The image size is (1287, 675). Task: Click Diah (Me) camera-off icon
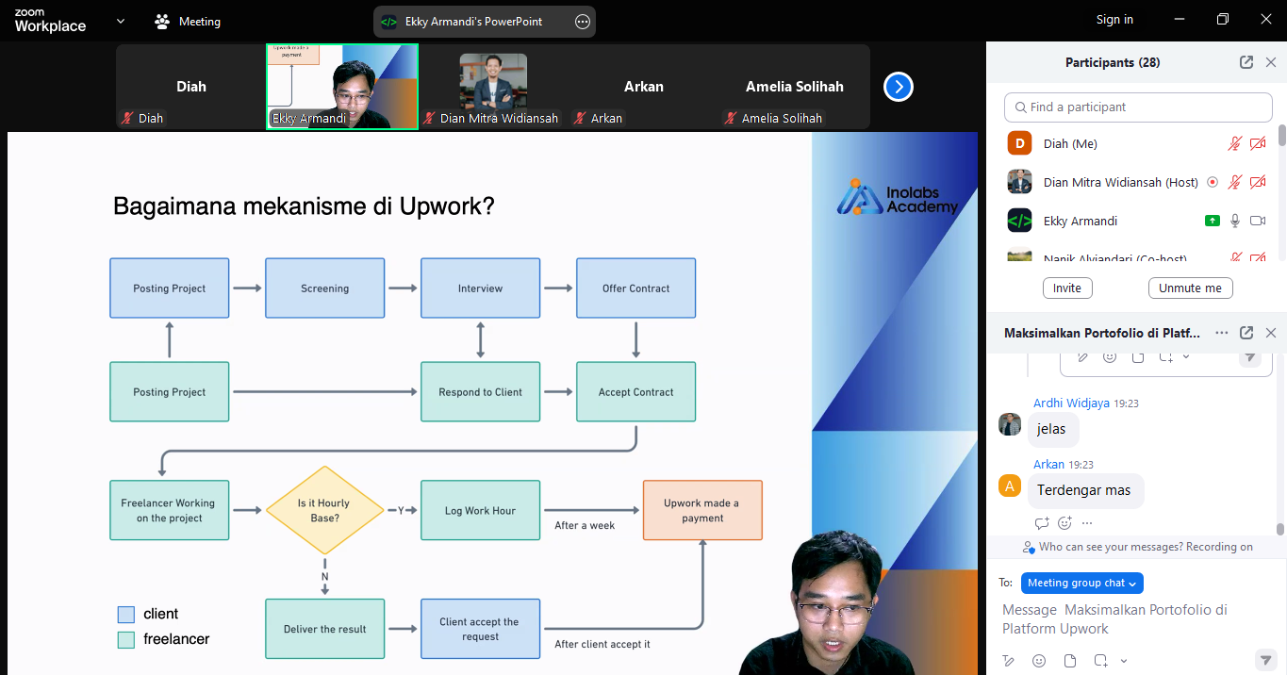[1258, 143]
